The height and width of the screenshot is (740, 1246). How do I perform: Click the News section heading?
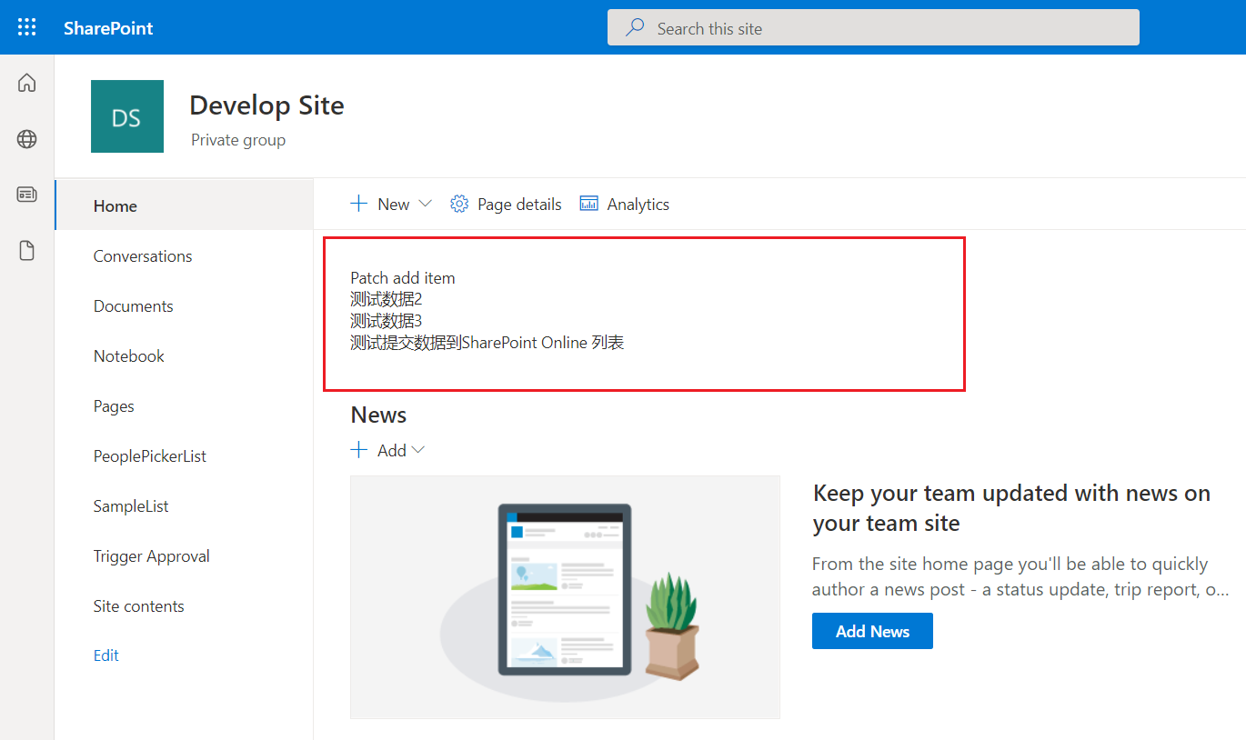click(x=378, y=415)
